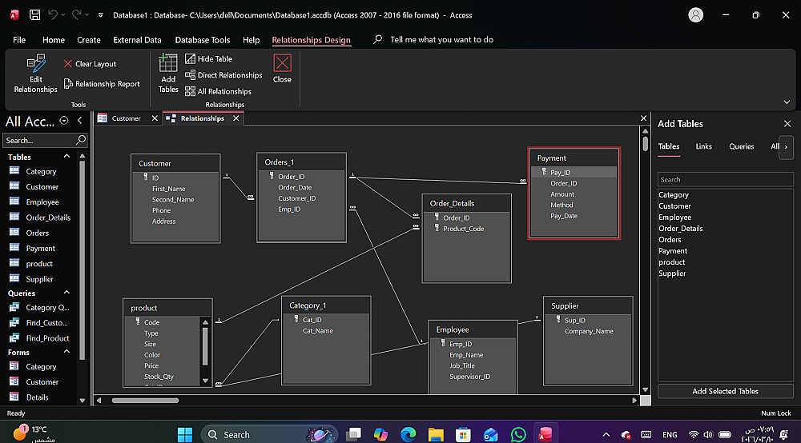Generate the Relationship Report
801x443 pixels.
coord(102,84)
